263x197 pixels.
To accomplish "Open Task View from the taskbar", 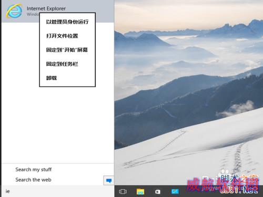I will (x=123, y=191).
